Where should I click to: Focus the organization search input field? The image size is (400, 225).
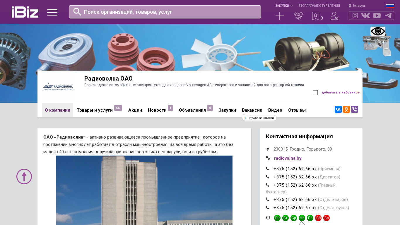click(x=165, y=12)
